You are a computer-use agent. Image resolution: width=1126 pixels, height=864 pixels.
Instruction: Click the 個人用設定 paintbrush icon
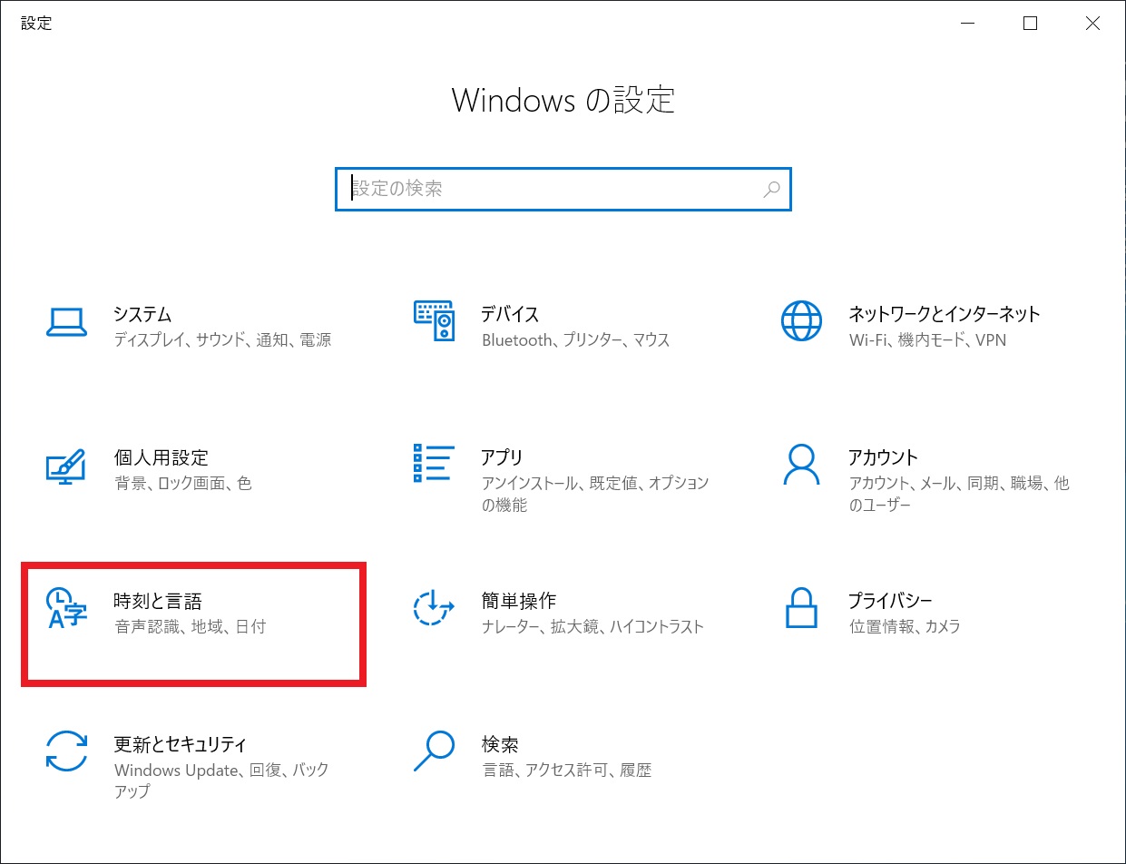point(65,465)
